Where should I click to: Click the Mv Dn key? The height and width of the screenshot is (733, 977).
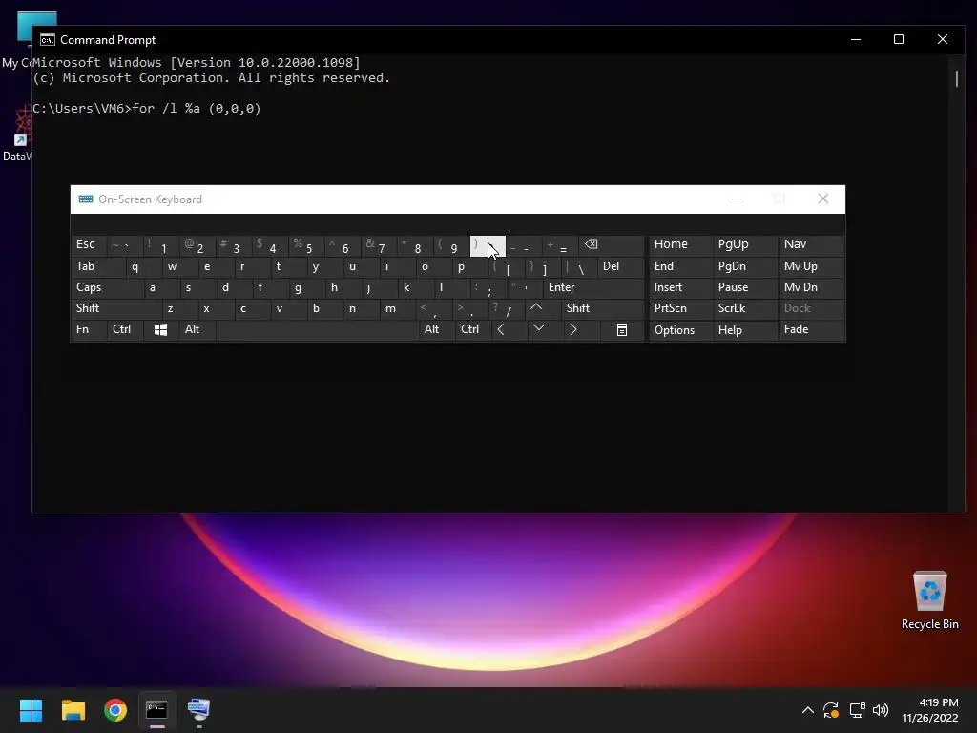811,287
